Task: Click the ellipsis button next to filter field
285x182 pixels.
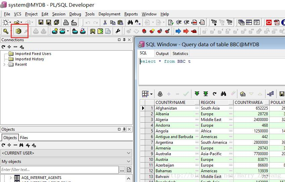Action: click(122, 170)
